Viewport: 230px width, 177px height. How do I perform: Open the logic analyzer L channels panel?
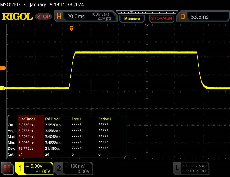click(191, 169)
